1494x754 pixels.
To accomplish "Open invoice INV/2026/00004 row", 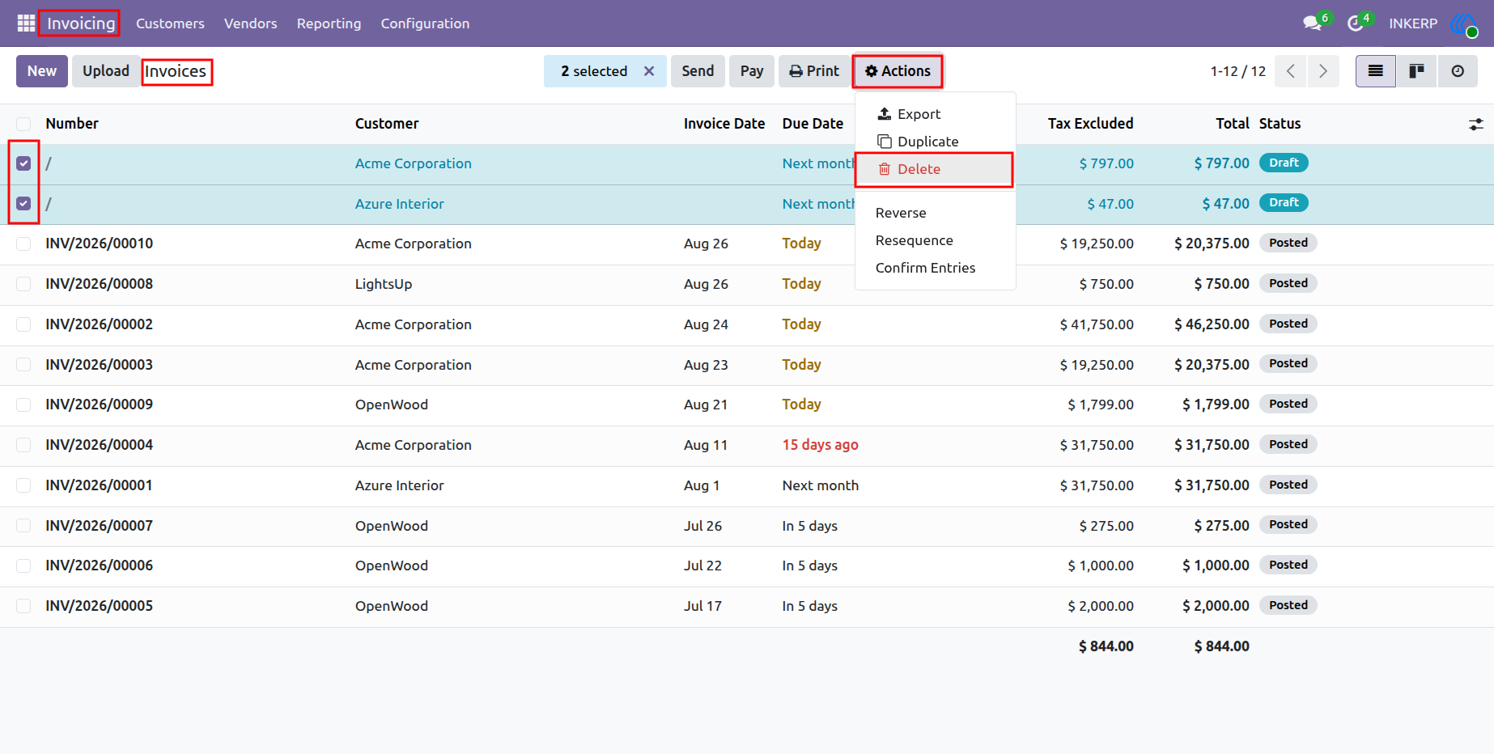I will pyautogui.click(x=747, y=445).
